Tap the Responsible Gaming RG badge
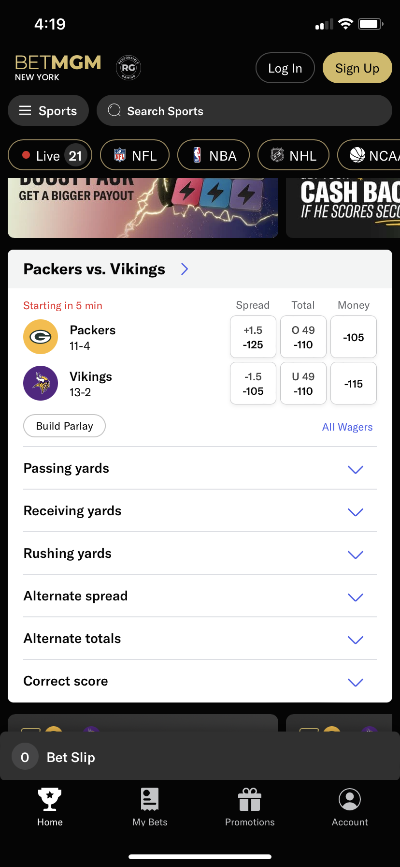400x867 pixels. (129, 68)
